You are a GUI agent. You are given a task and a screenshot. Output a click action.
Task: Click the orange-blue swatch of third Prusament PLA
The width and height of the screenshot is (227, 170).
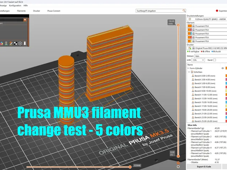coord(190,34)
